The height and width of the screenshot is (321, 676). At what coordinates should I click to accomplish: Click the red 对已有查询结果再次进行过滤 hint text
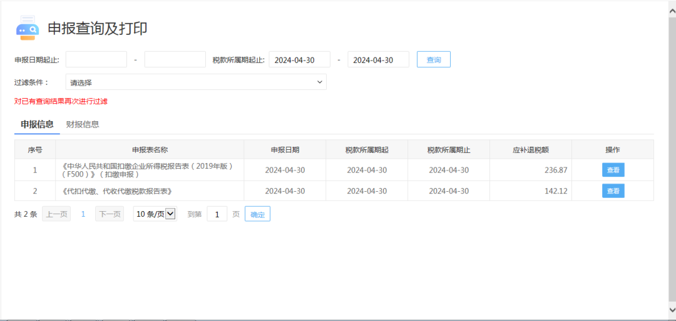61,102
